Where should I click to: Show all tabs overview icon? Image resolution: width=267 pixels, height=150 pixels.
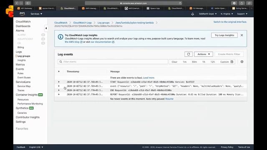pyautogui.click(x=249, y=3)
